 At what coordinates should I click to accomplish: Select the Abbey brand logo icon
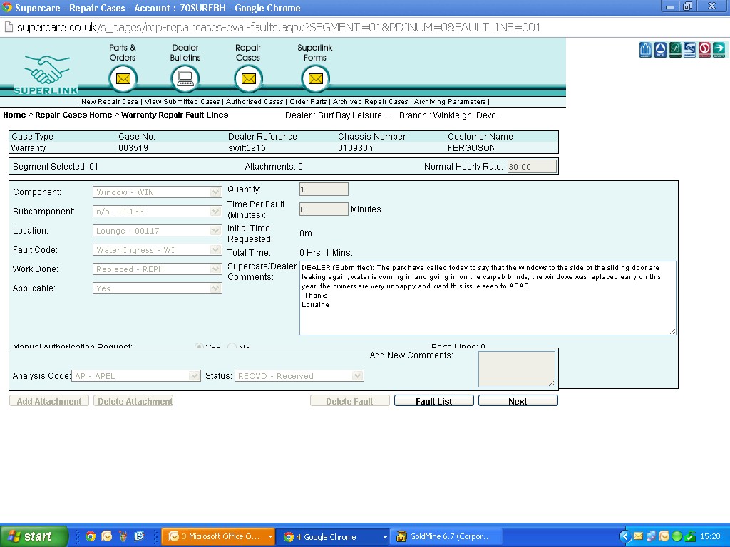click(x=645, y=50)
